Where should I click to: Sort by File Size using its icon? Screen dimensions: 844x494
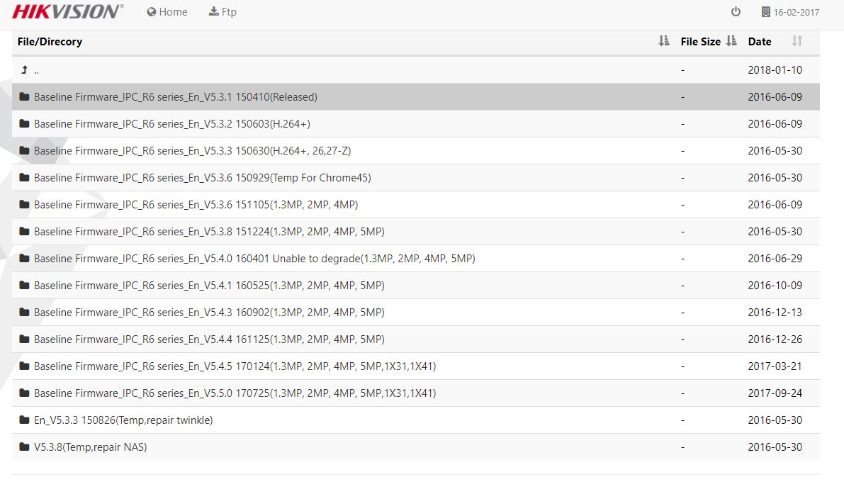tap(731, 41)
